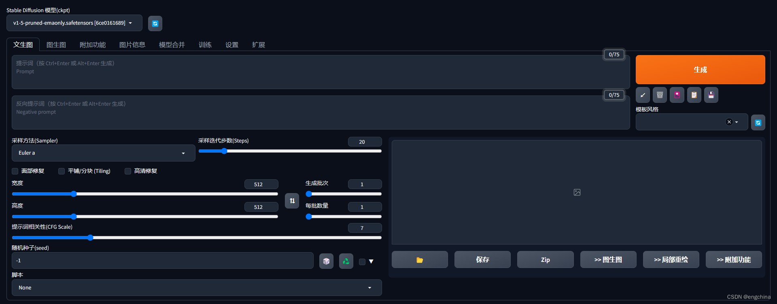Adjust the 高度 height slider
Viewport: 777px width, 304px height.
145,217
